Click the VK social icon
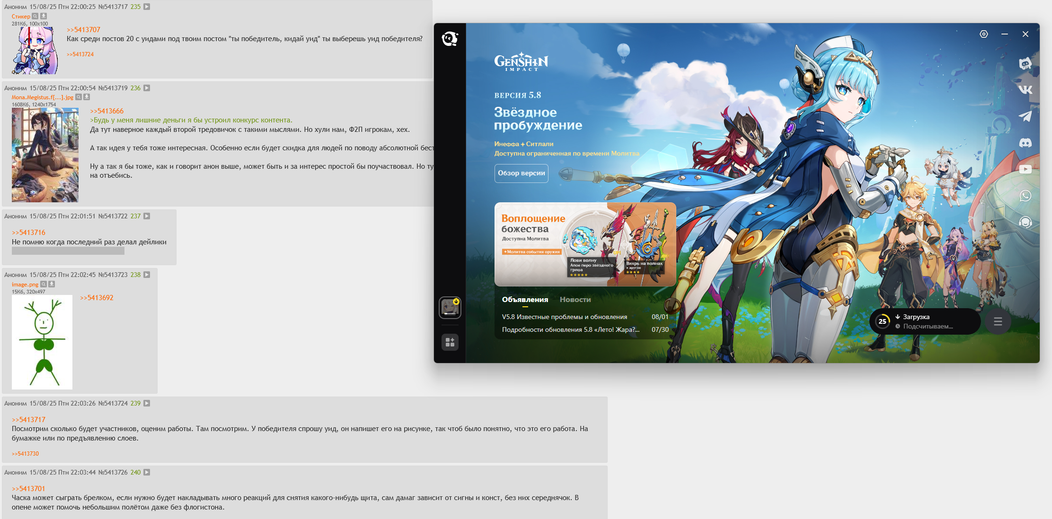The width and height of the screenshot is (1052, 519). coord(1025,89)
